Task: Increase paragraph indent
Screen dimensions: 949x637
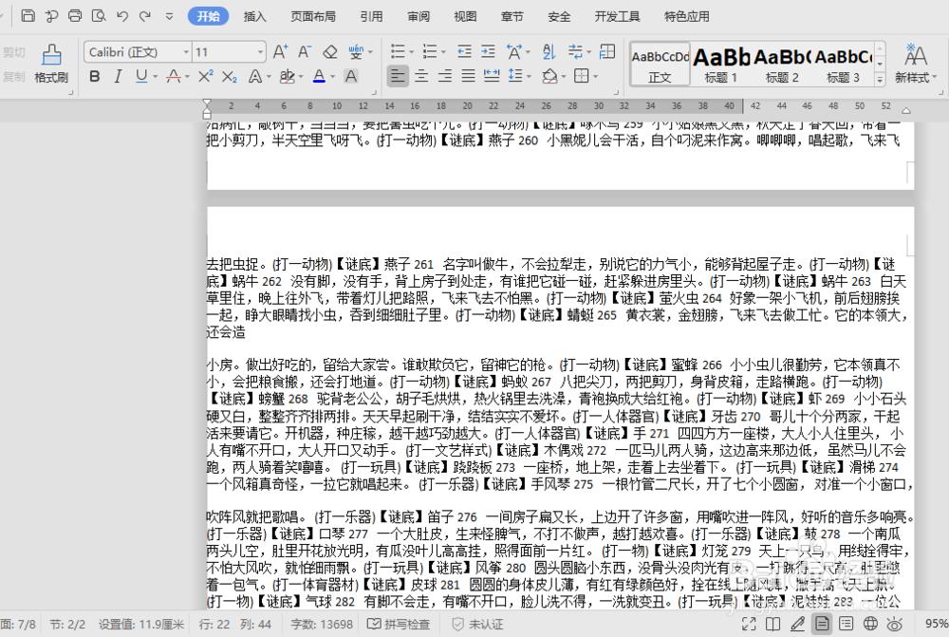Action: click(x=488, y=52)
